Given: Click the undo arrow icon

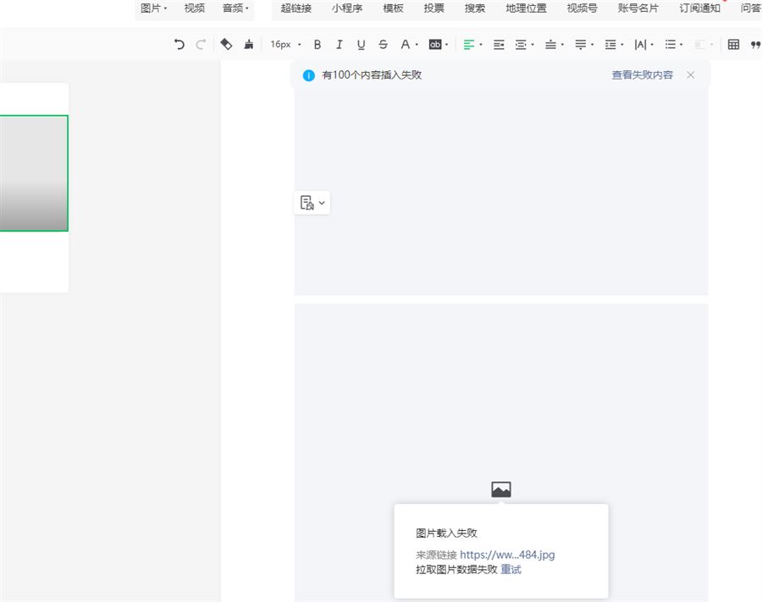Looking at the screenshot, I should click(179, 45).
